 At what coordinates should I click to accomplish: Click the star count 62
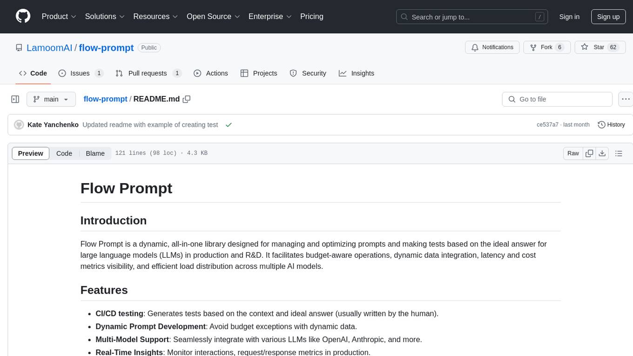(x=613, y=48)
